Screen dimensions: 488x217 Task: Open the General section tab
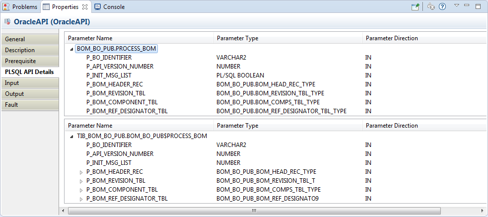click(x=30, y=39)
